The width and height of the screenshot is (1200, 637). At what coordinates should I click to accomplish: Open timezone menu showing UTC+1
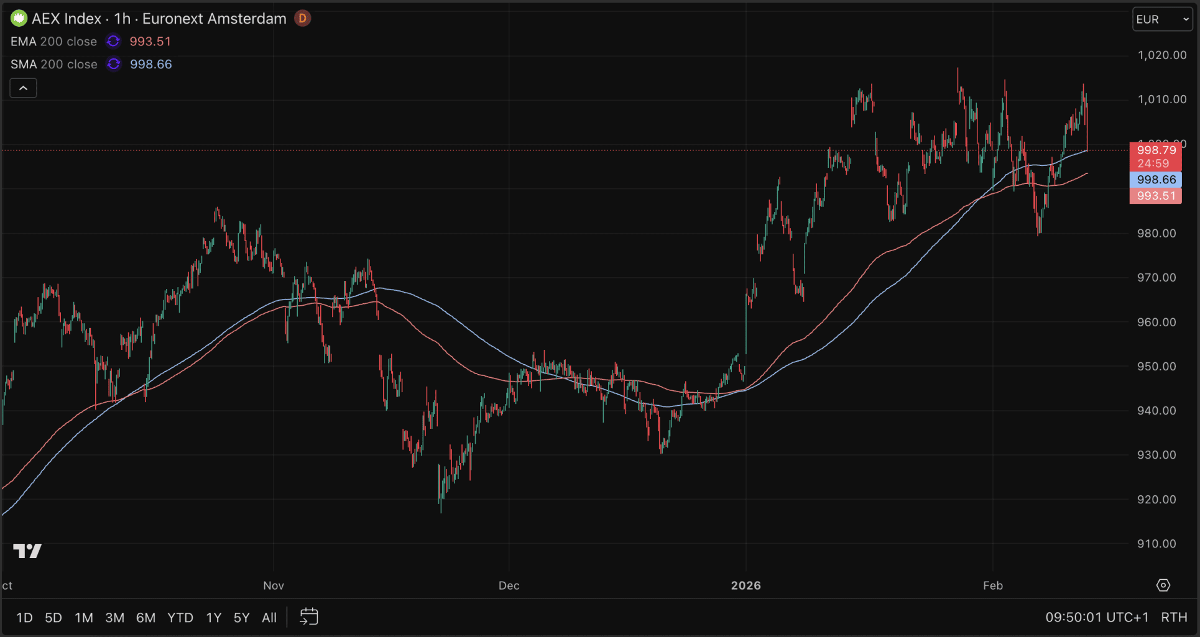(x=1097, y=617)
